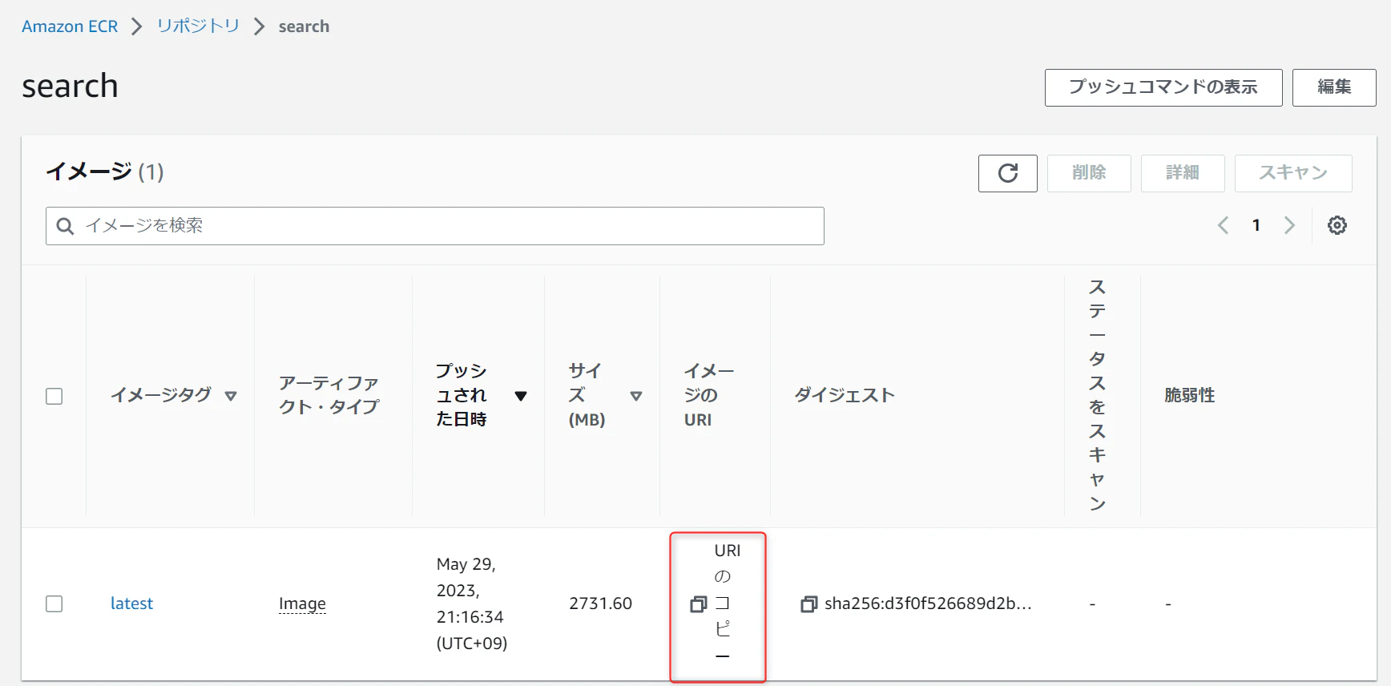Click the 詳細 button
The height and width of the screenshot is (686, 1391).
pos(1183,173)
